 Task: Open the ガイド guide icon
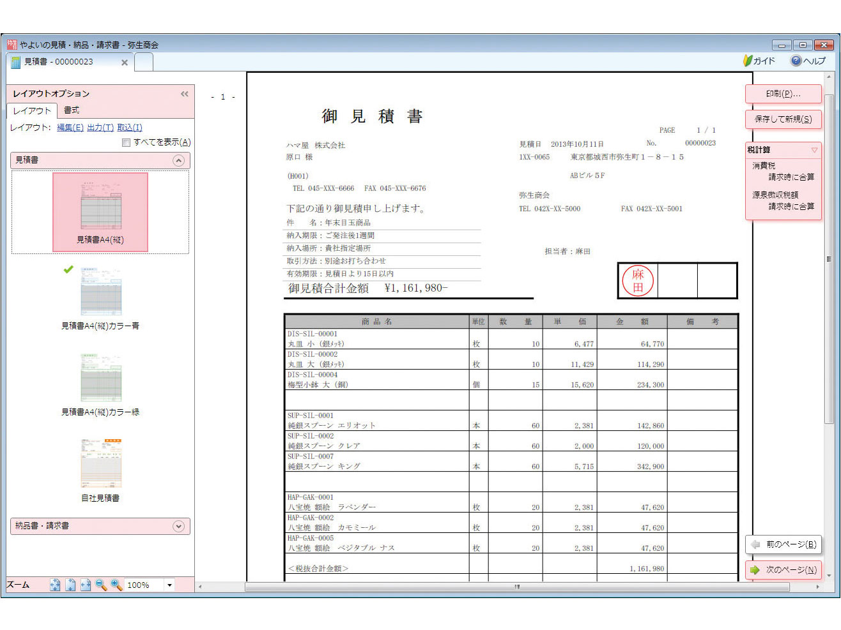coord(759,61)
